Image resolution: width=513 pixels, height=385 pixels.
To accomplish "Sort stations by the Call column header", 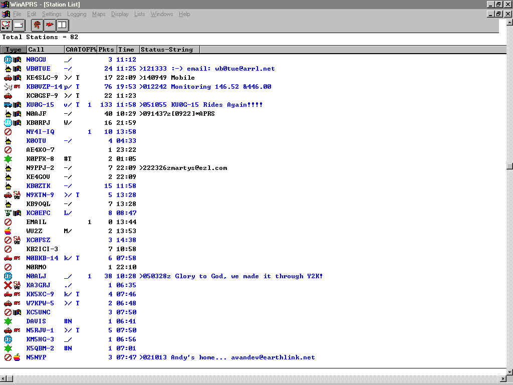I will [x=45, y=50].
